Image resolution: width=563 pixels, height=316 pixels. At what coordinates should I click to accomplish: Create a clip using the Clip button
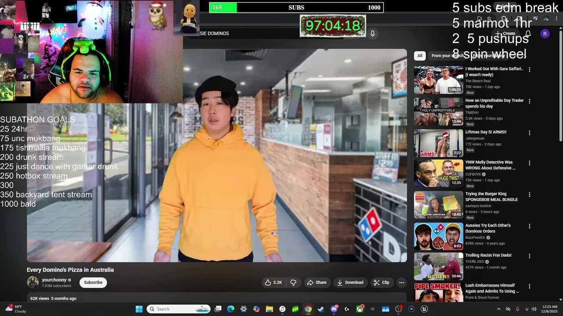381,282
